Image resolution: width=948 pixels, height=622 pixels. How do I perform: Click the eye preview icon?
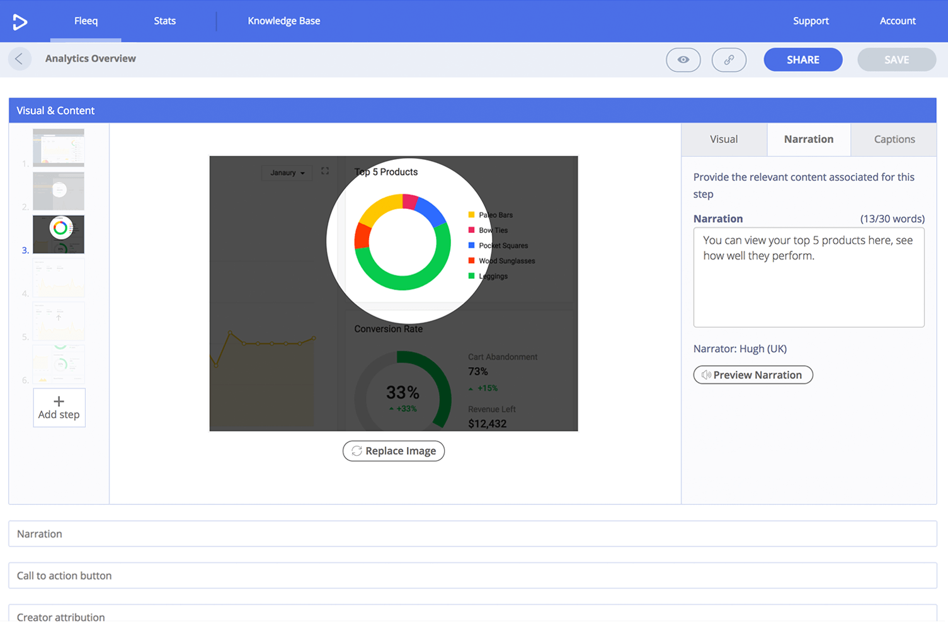pyautogui.click(x=683, y=60)
